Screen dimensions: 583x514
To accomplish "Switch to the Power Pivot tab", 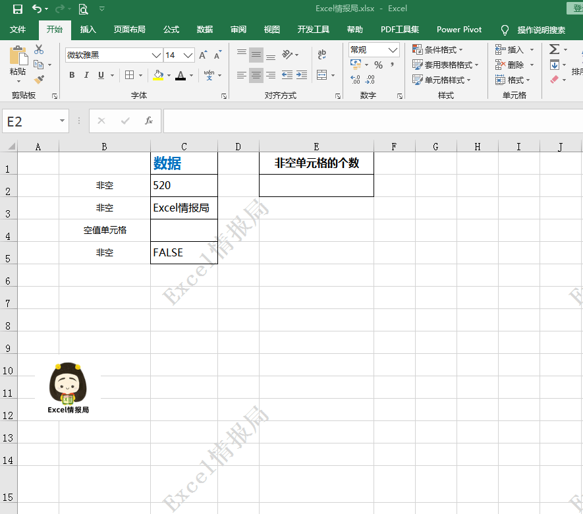I will pyautogui.click(x=459, y=30).
